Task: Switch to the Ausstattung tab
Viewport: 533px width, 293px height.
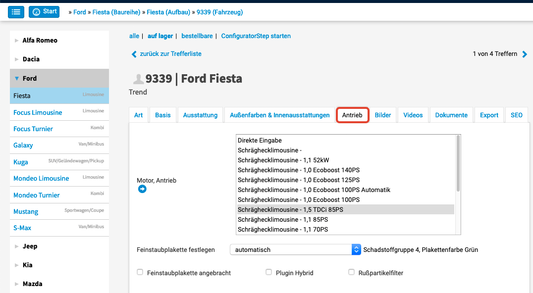Action: pos(200,115)
